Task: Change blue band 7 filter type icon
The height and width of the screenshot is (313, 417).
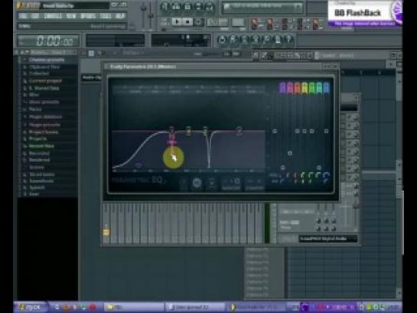Action: (x=326, y=175)
